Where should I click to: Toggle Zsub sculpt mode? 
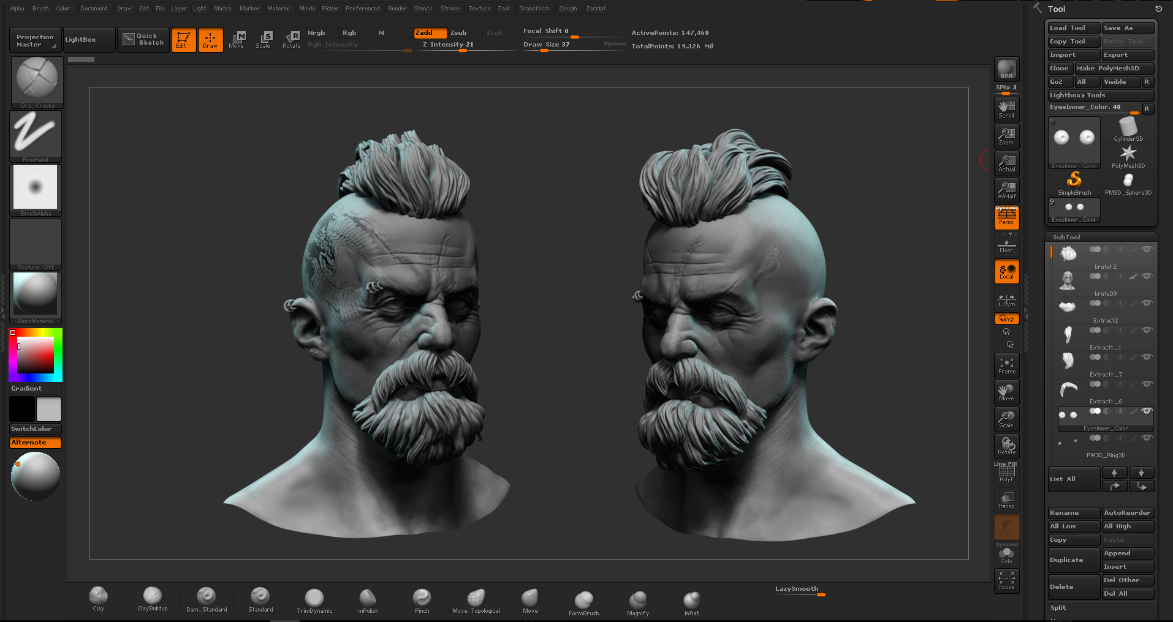(x=465, y=33)
